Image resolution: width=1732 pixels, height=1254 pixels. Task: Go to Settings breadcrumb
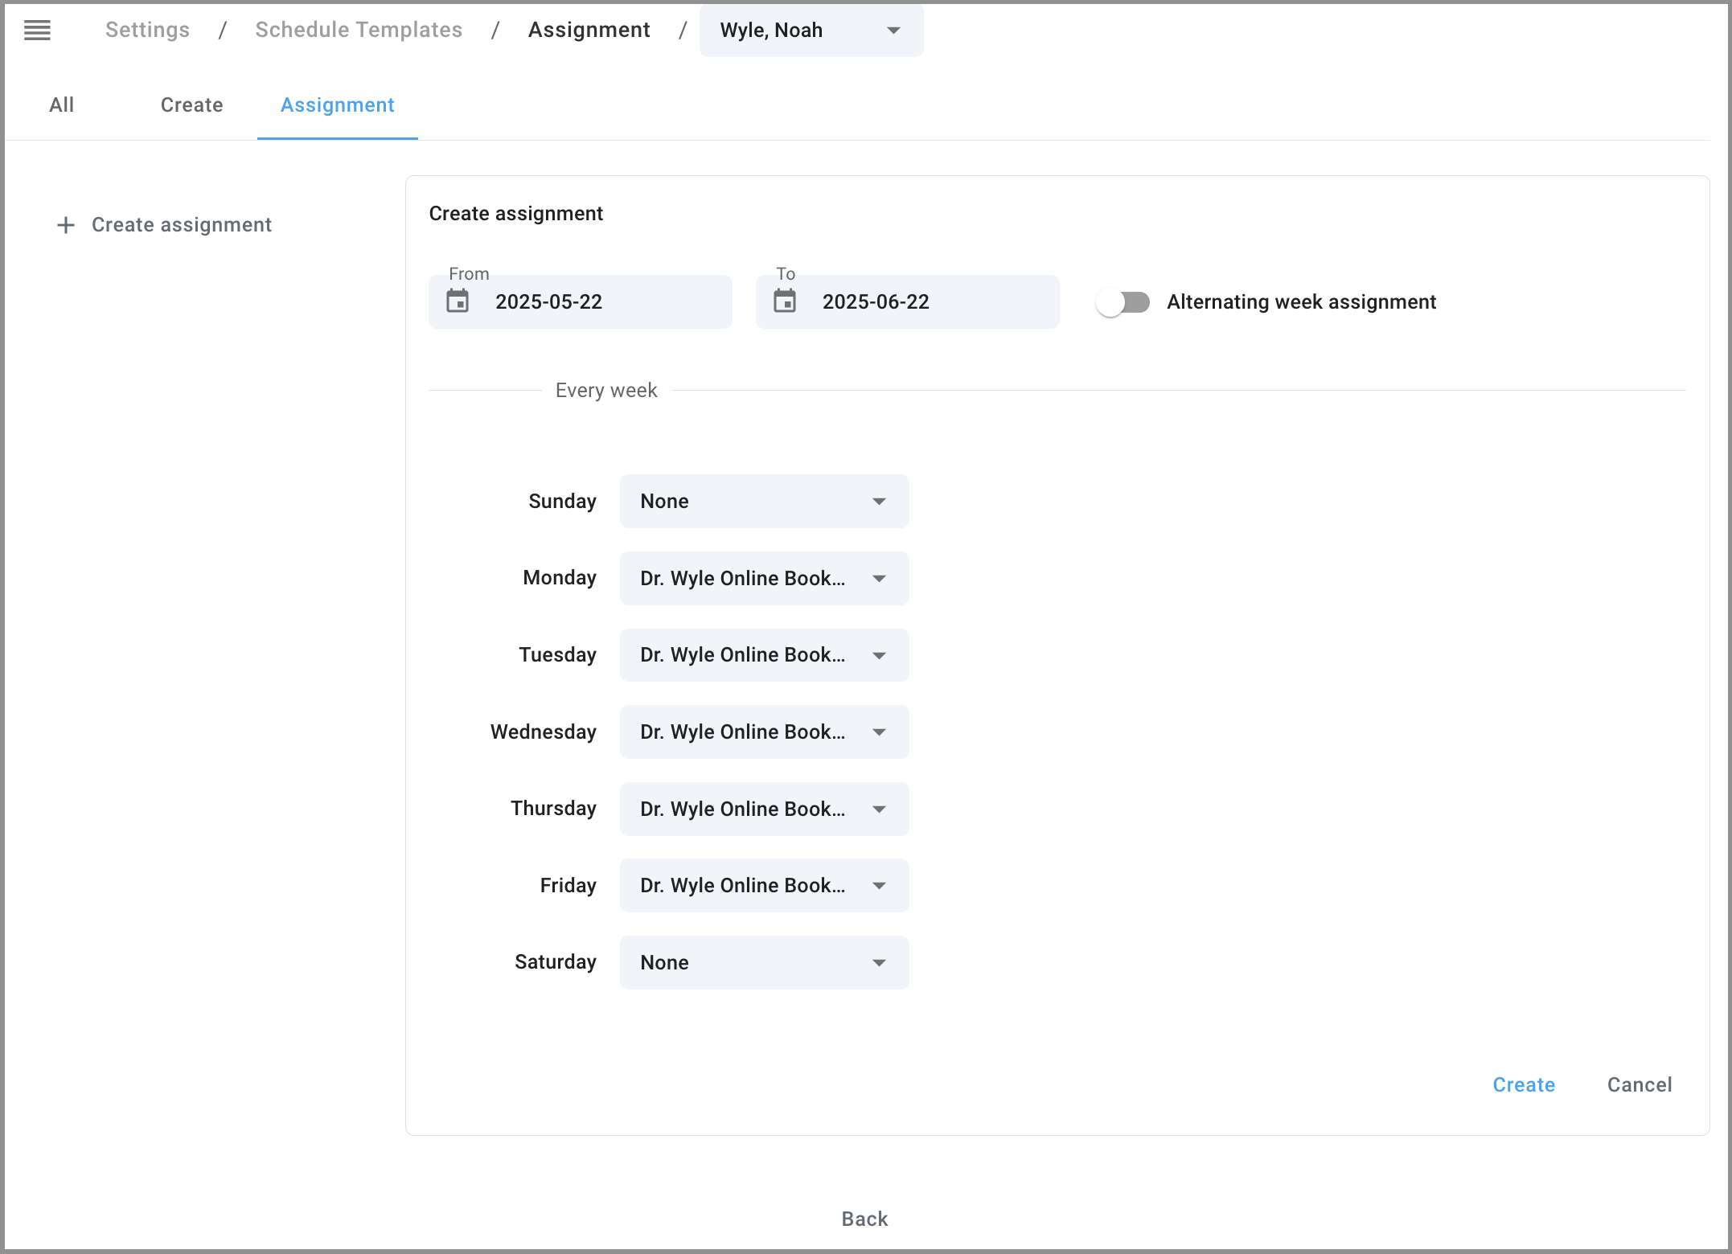[x=148, y=30]
